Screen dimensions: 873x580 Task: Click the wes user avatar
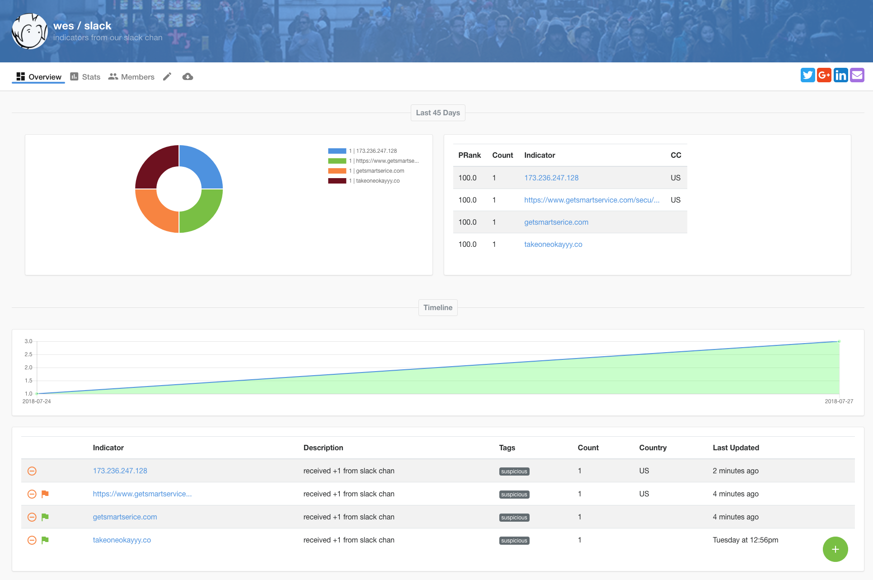(x=30, y=31)
